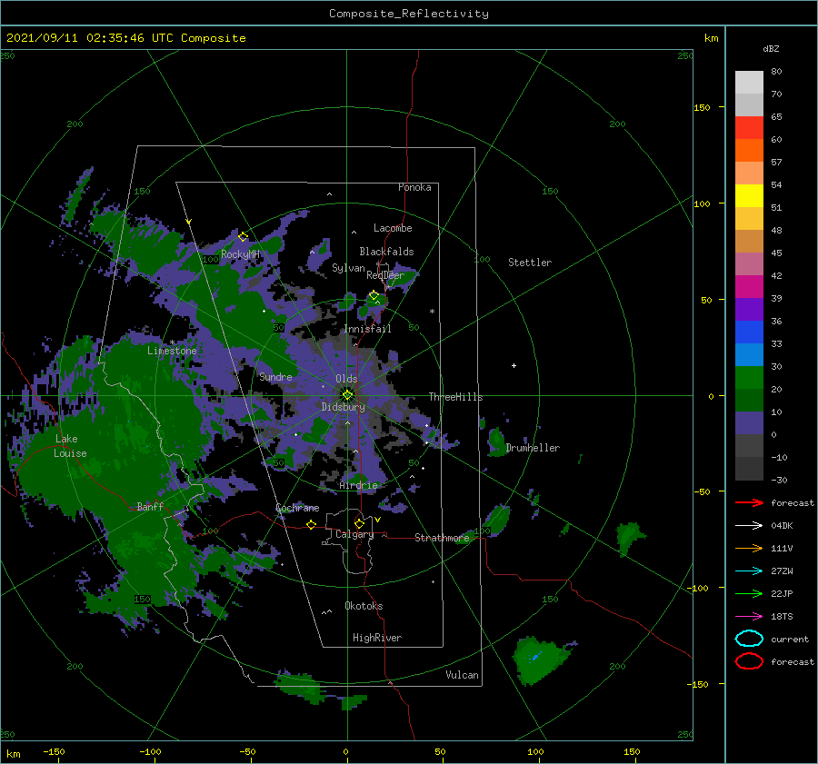Click the yellow diamond marker below RedDeer
This screenshot has width=818, height=764.
point(374,295)
